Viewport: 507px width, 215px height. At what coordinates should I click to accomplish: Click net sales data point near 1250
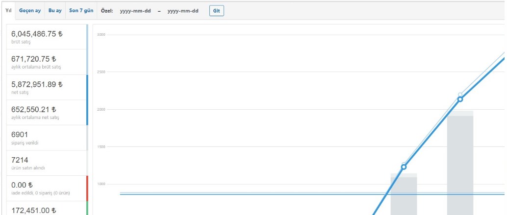(x=404, y=167)
